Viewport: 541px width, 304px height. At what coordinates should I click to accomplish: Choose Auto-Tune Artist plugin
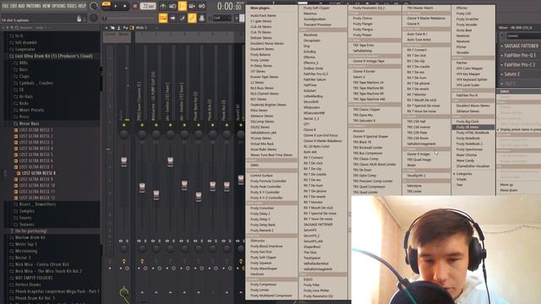(x=418, y=40)
